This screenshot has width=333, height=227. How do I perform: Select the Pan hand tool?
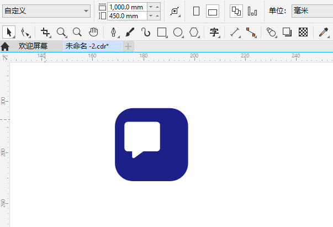pyautogui.click(x=94, y=32)
